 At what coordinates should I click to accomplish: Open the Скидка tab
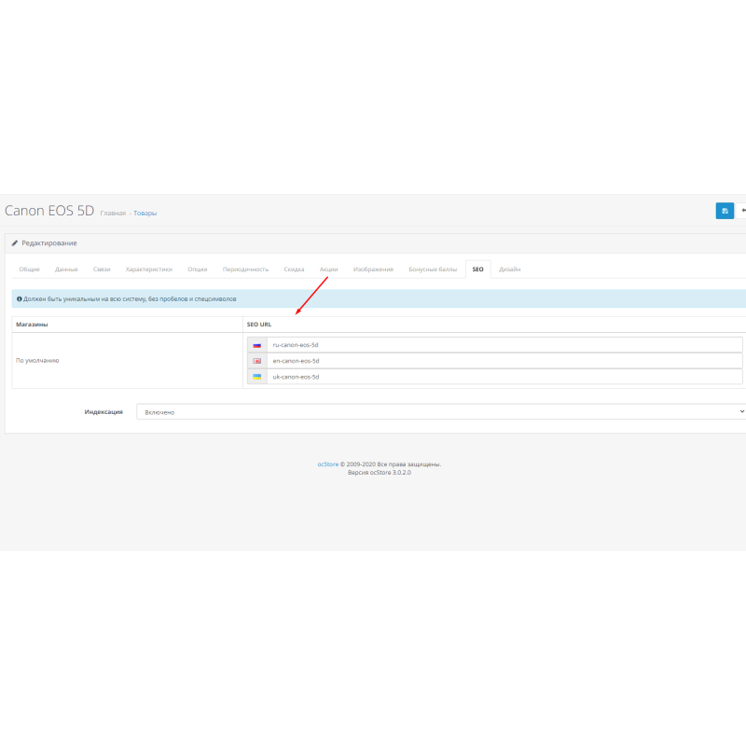(x=294, y=269)
